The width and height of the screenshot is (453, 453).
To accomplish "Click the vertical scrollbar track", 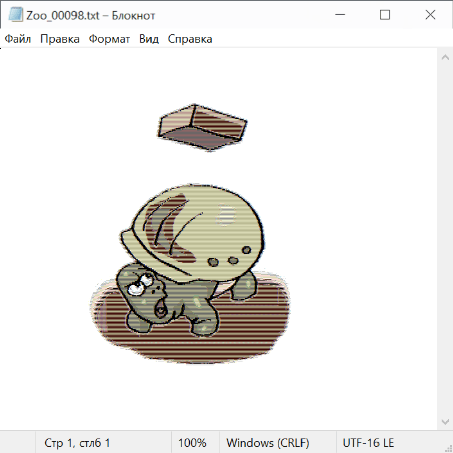I will click(x=445, y=239).
